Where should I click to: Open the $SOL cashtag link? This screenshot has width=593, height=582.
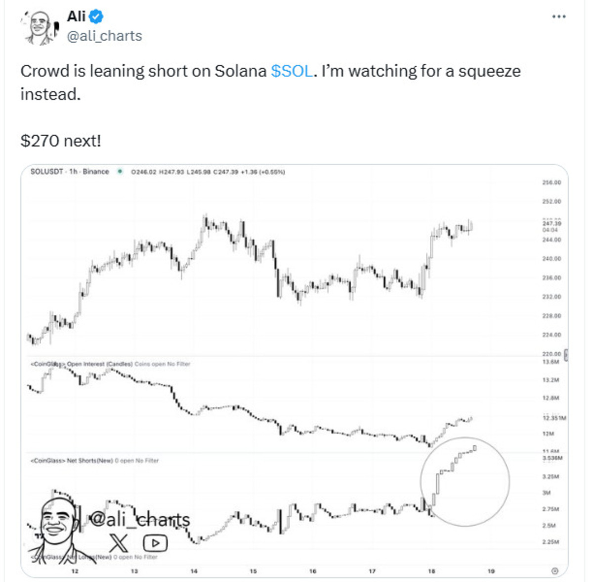(292, 71)
